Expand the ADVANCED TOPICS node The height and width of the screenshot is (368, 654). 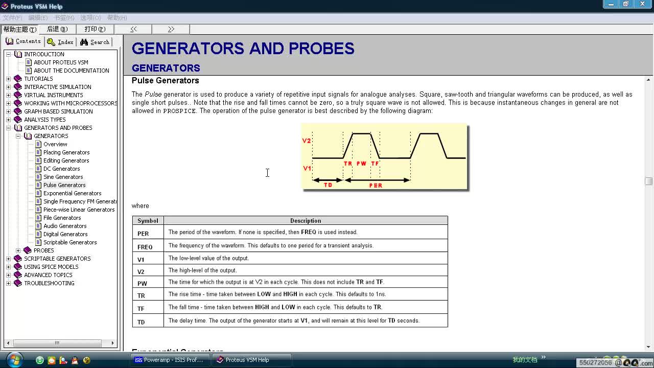point(8,275)
